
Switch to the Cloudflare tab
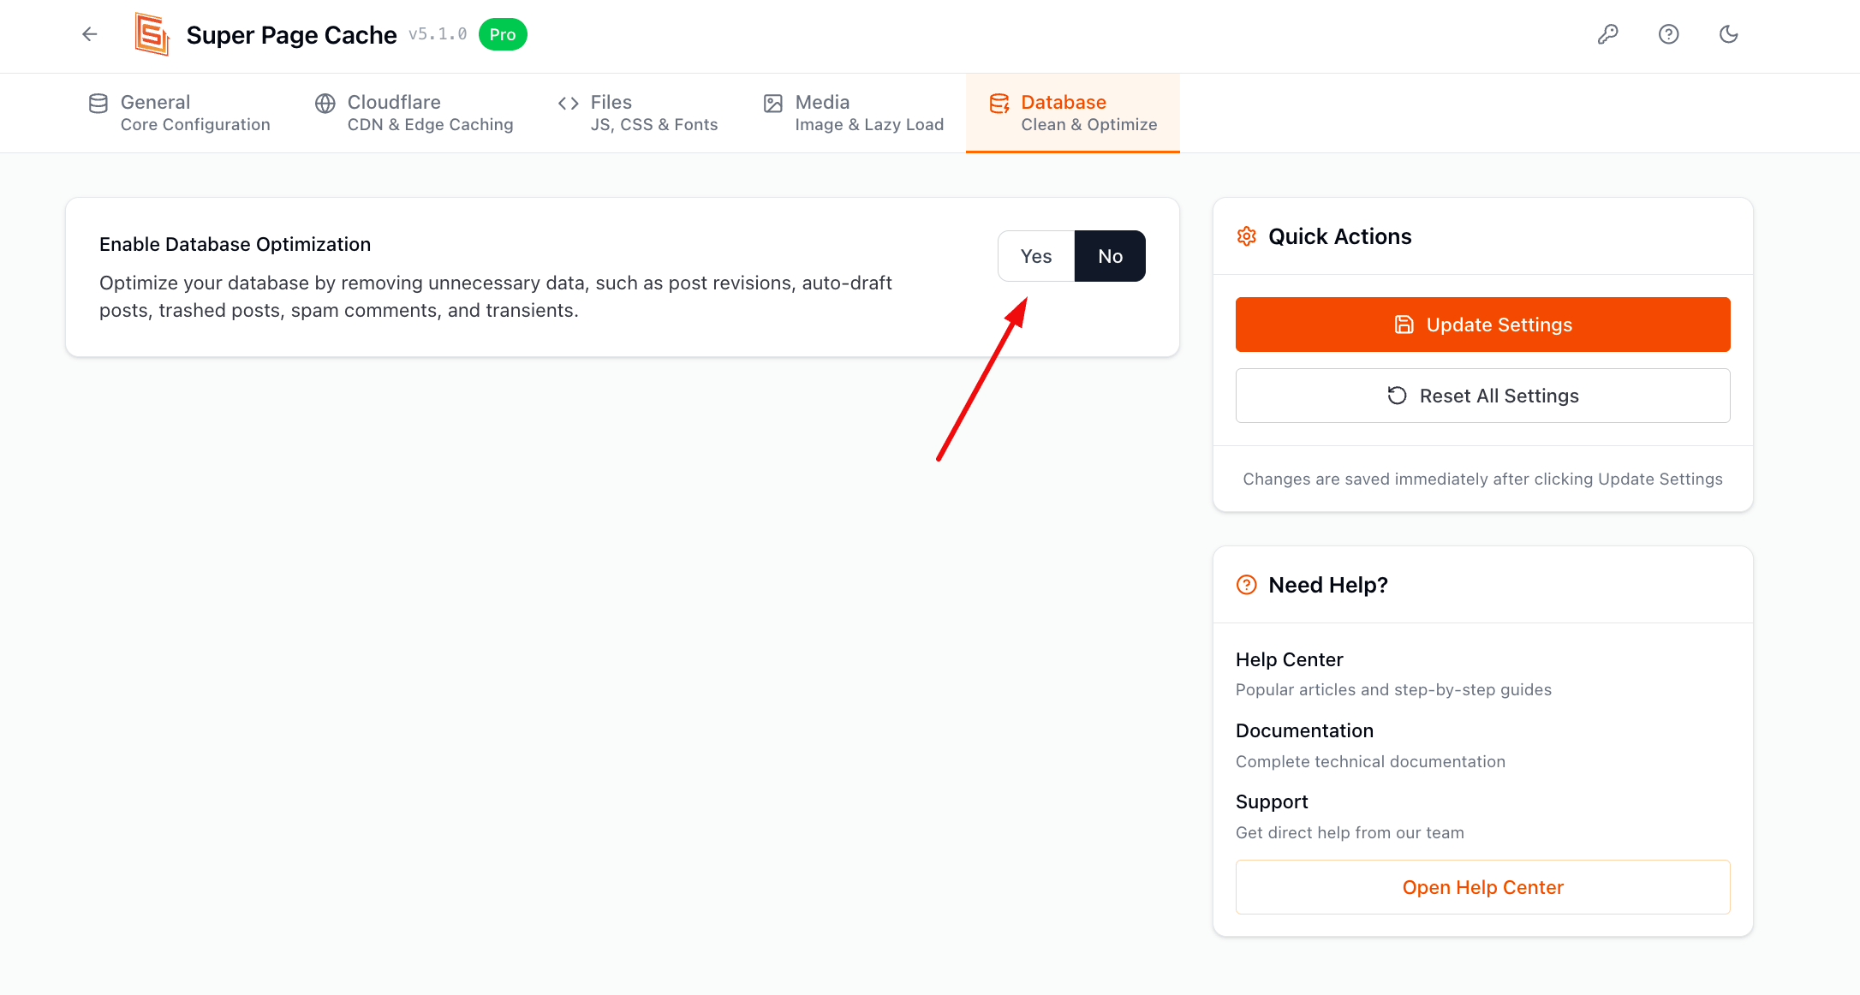click(x=414, y=113)
